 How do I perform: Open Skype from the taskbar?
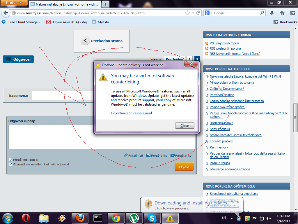(152, 218)
